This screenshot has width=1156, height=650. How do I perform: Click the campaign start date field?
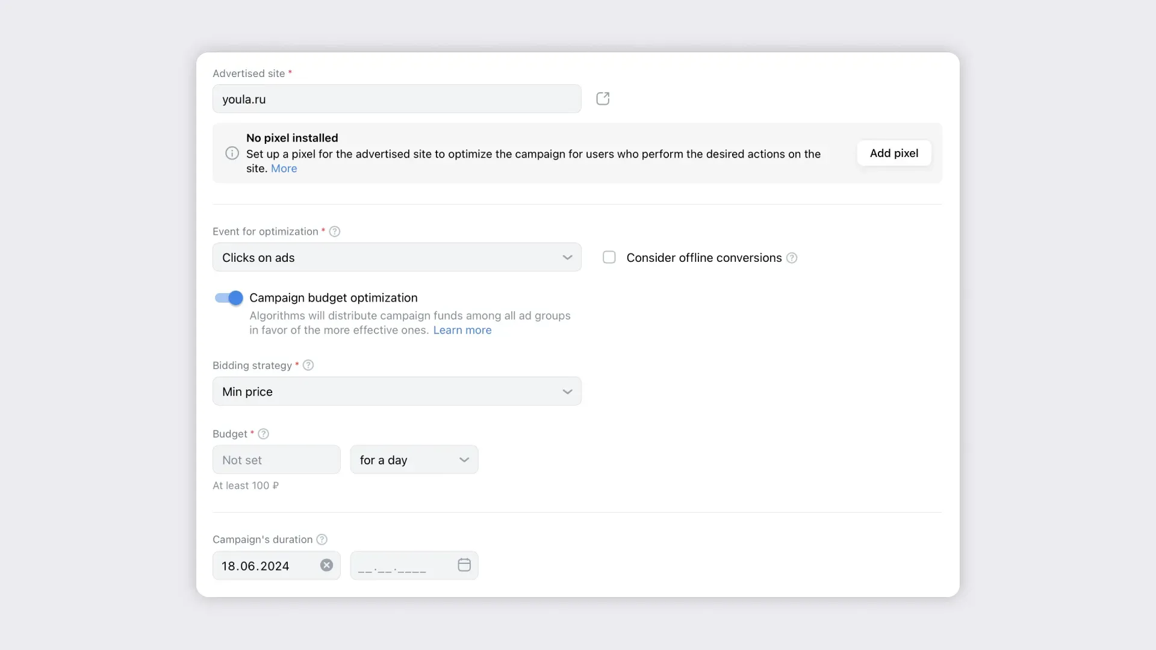(x=265, y=566)
